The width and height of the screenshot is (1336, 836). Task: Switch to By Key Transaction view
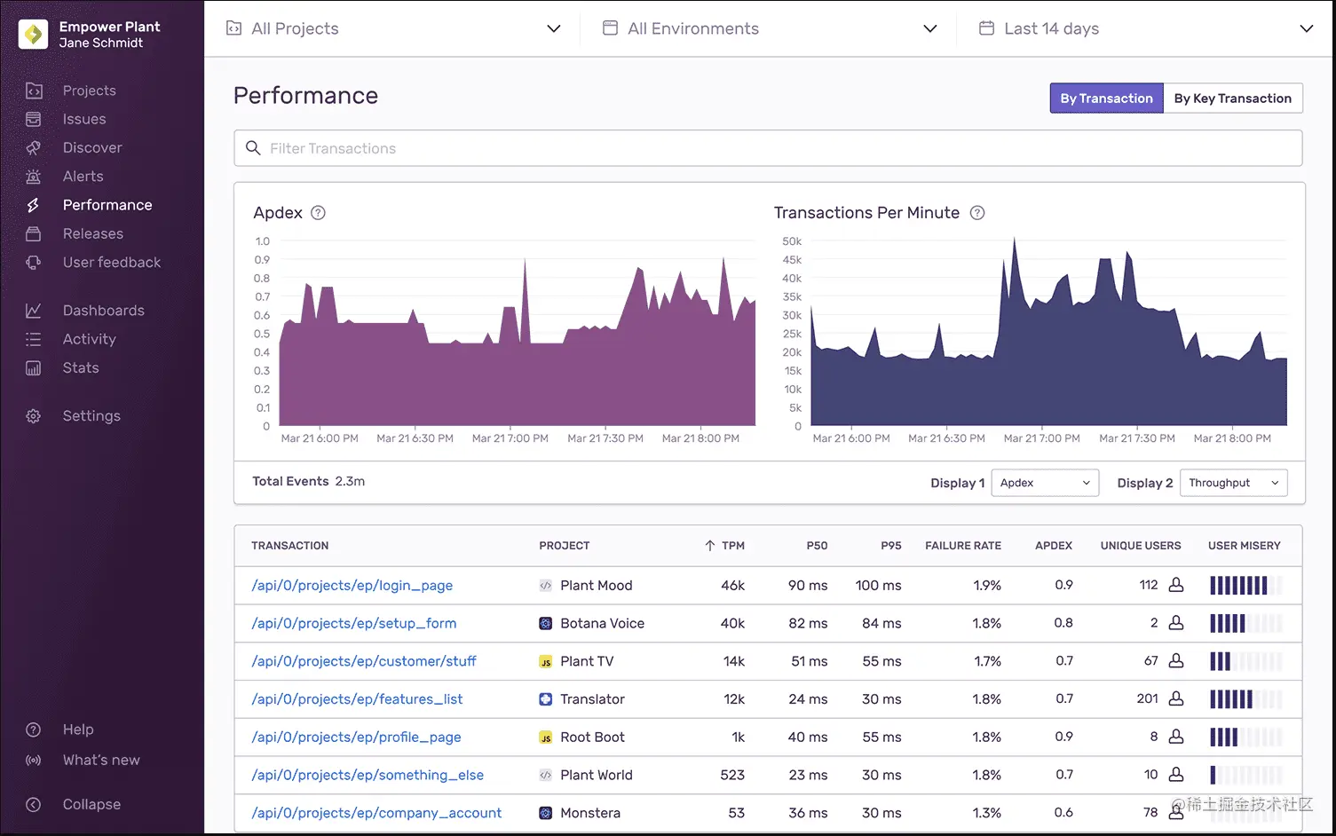coord(1233,99)
